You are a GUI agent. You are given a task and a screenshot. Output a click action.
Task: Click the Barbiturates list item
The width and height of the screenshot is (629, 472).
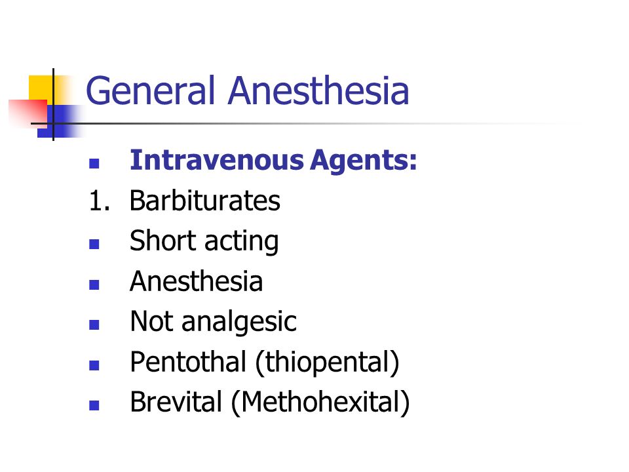coord(204,201)
